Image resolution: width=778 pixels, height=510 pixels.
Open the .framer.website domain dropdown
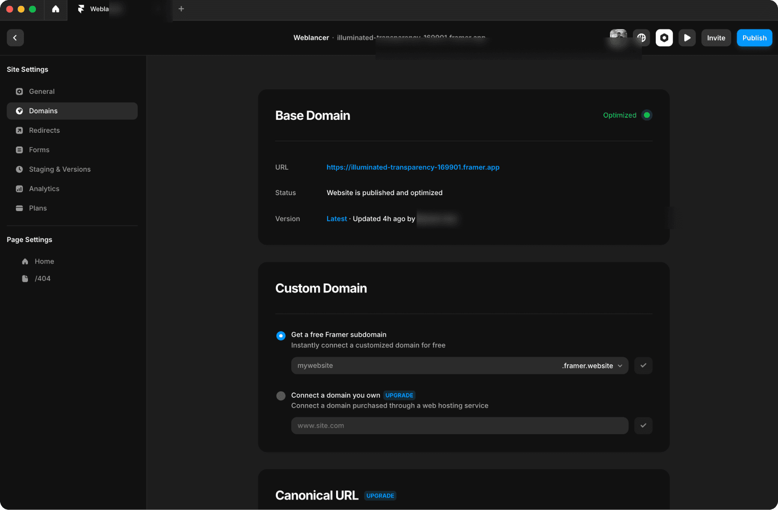(593, 366)
